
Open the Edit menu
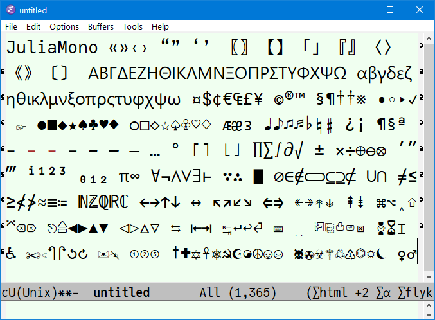(x=33, y=26)
